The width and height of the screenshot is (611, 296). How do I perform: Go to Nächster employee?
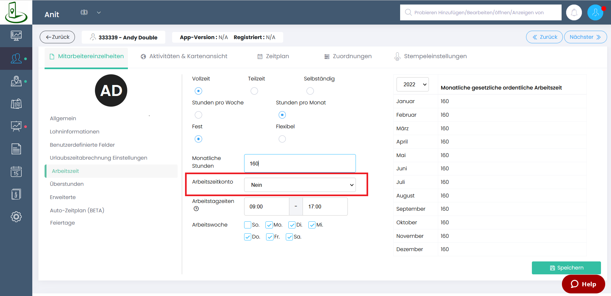point(585,37)
